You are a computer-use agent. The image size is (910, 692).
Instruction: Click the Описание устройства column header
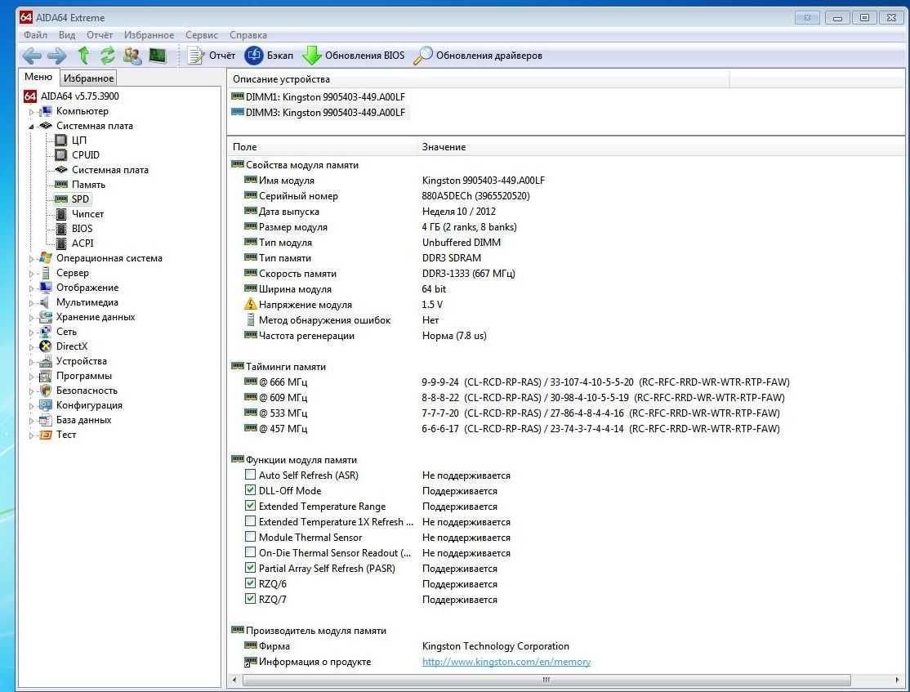point(478,79)
